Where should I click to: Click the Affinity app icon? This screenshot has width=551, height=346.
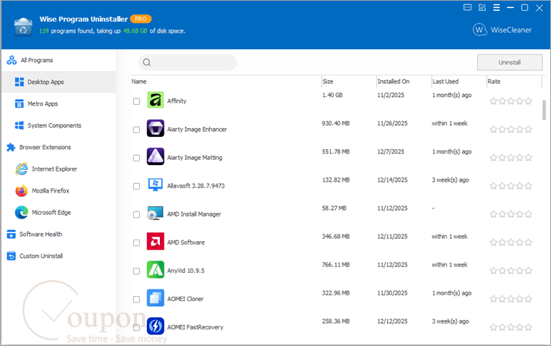(x=156, y=100)
